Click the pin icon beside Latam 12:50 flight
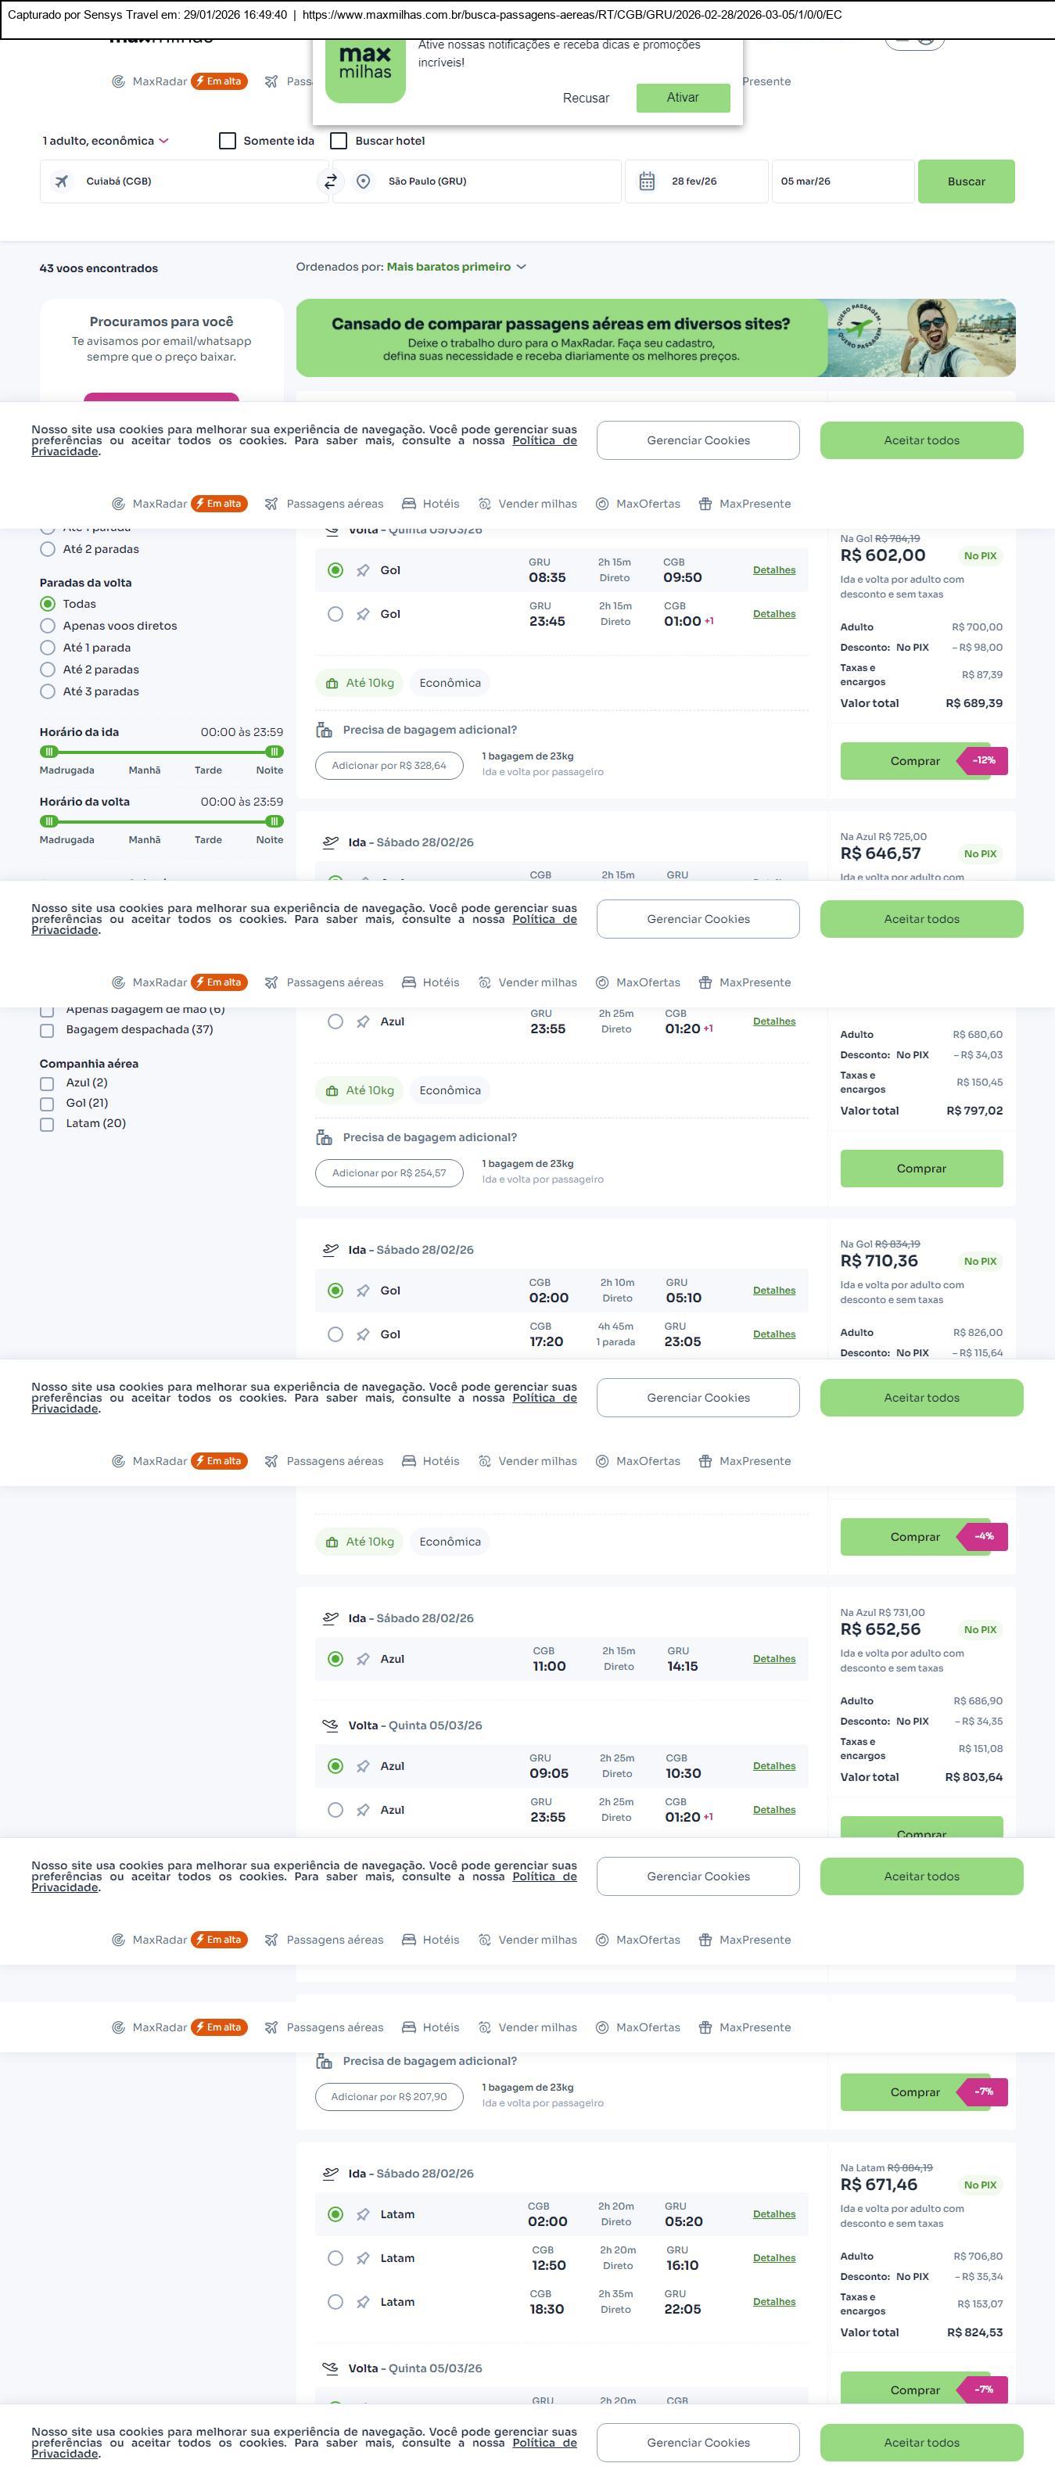Viewport: 1055px width, 2481px height. pyautogui.click(x=363, y=2257)
